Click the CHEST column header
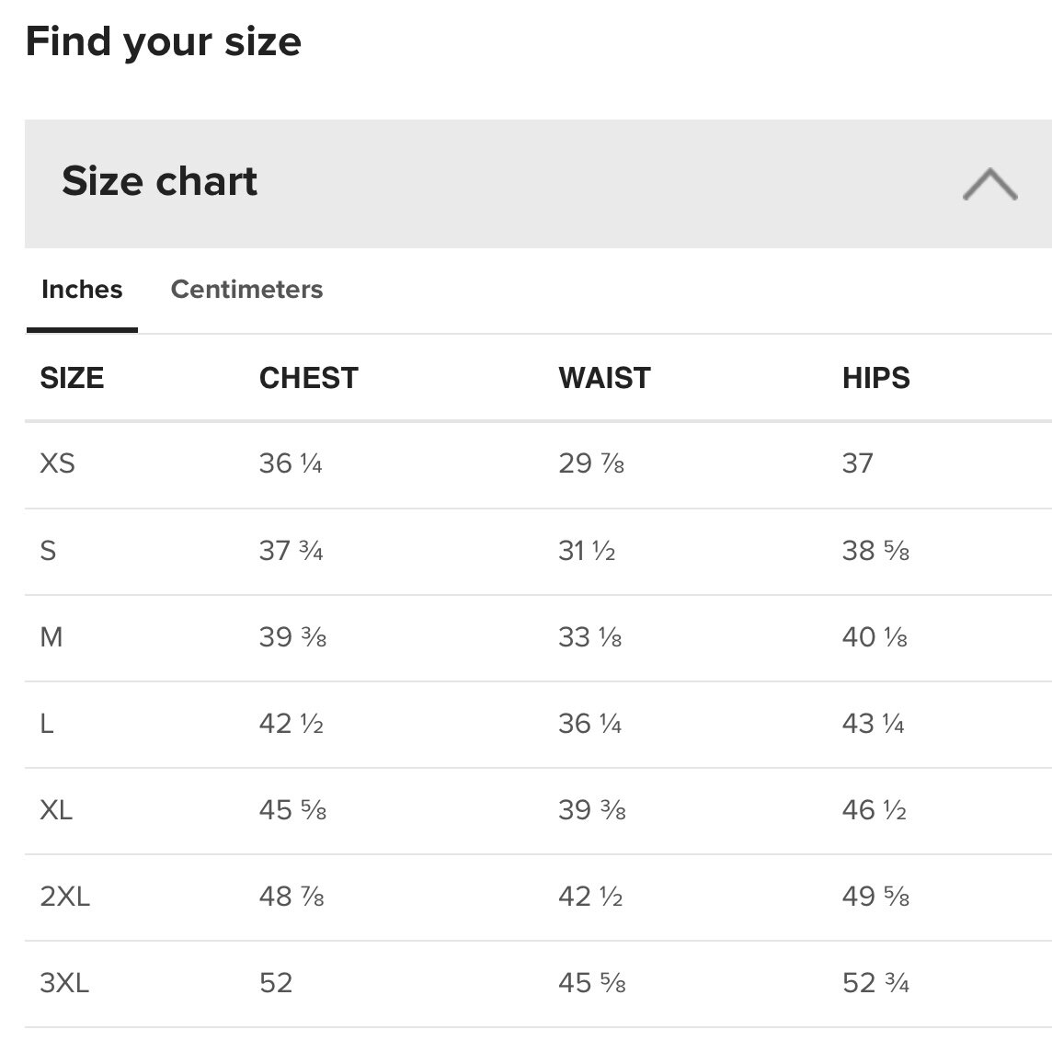Viewport: 1052px width, 1052px height. click(308, 378)
